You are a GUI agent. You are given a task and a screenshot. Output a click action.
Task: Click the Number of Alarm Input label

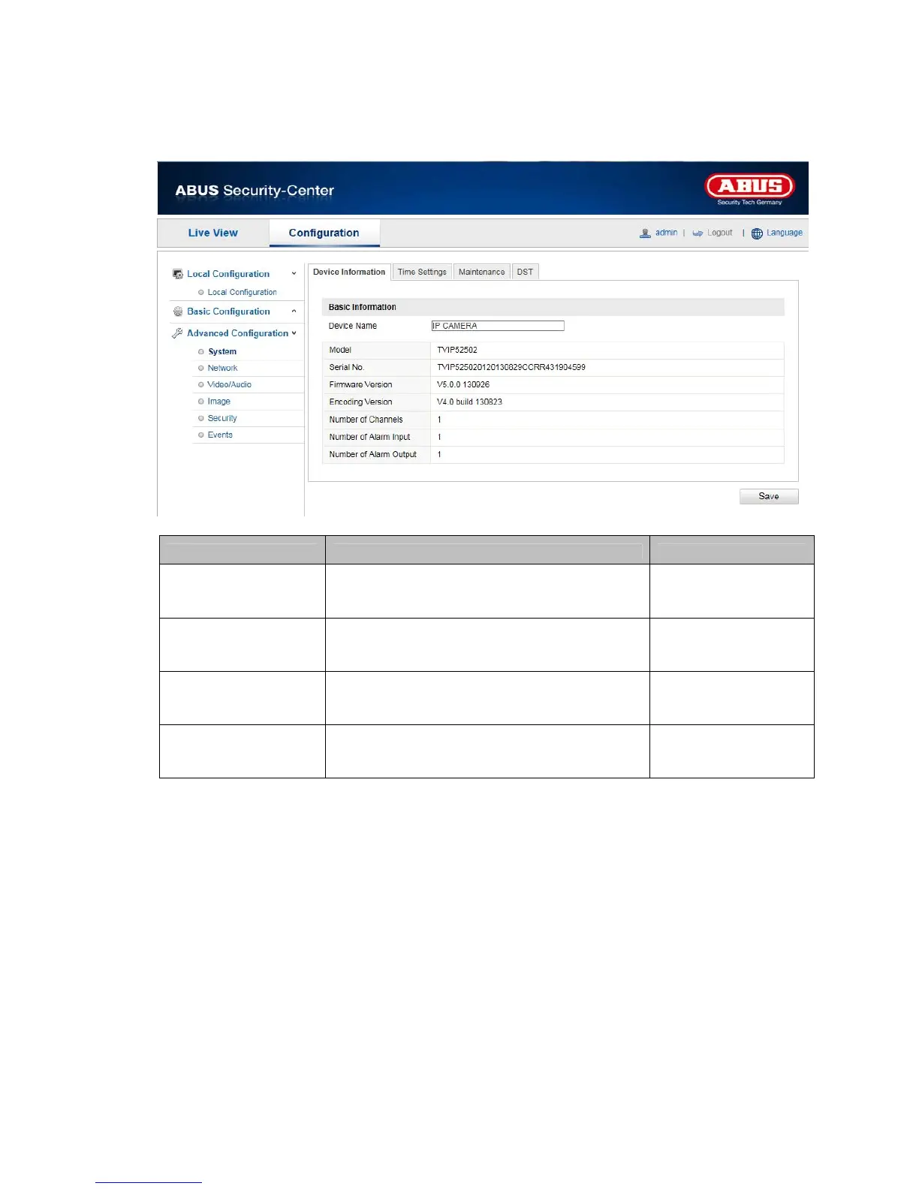coord(369,437)
